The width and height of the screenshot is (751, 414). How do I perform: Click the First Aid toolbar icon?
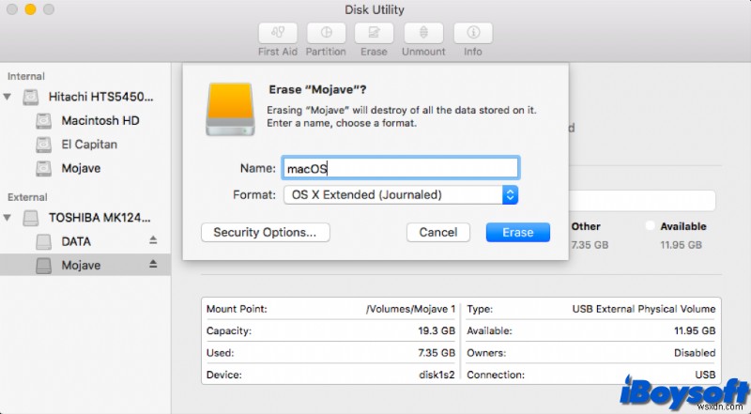pyautogui.click(x=278, y=33)
